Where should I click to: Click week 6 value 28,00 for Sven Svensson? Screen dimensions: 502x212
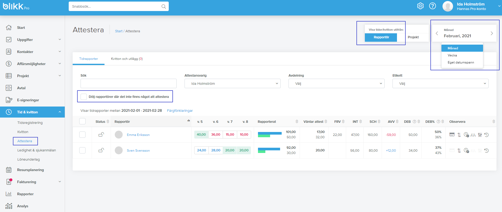(216, 150)
